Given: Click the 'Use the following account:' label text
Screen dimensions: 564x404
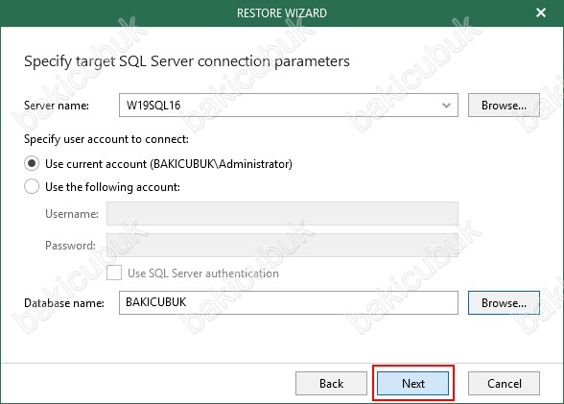Looking at the screenshot, I should tap(112, 187).
